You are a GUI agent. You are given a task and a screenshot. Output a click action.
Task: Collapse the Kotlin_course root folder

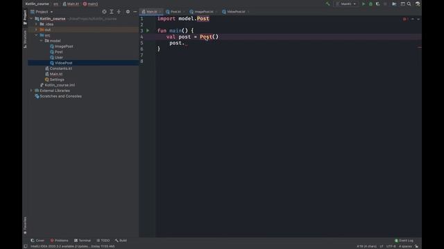tap(31, 19)
